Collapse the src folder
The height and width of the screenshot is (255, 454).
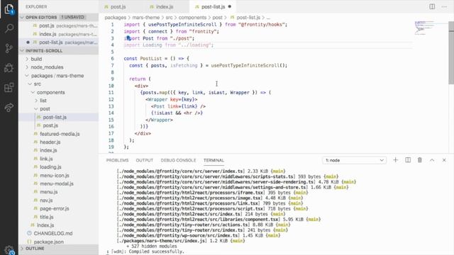pos(59,84)
